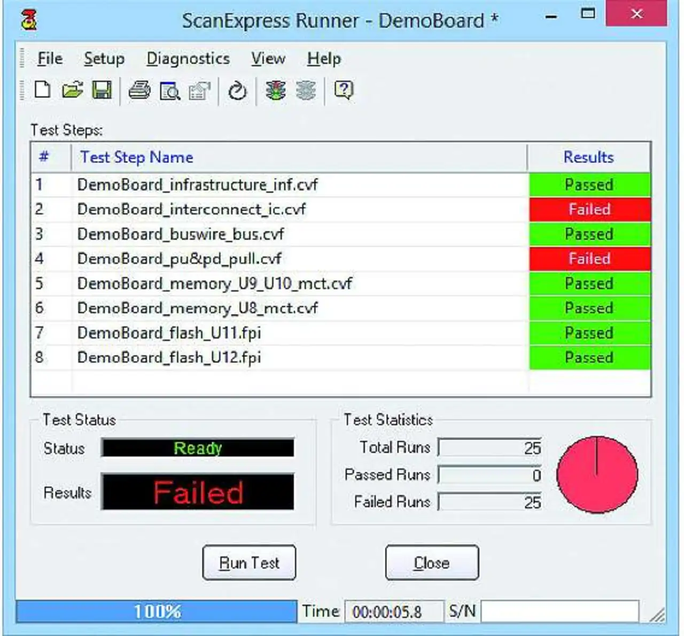Click the New file toolbar icon
Viewport: 684px width, 636px height.
point(42,90)
